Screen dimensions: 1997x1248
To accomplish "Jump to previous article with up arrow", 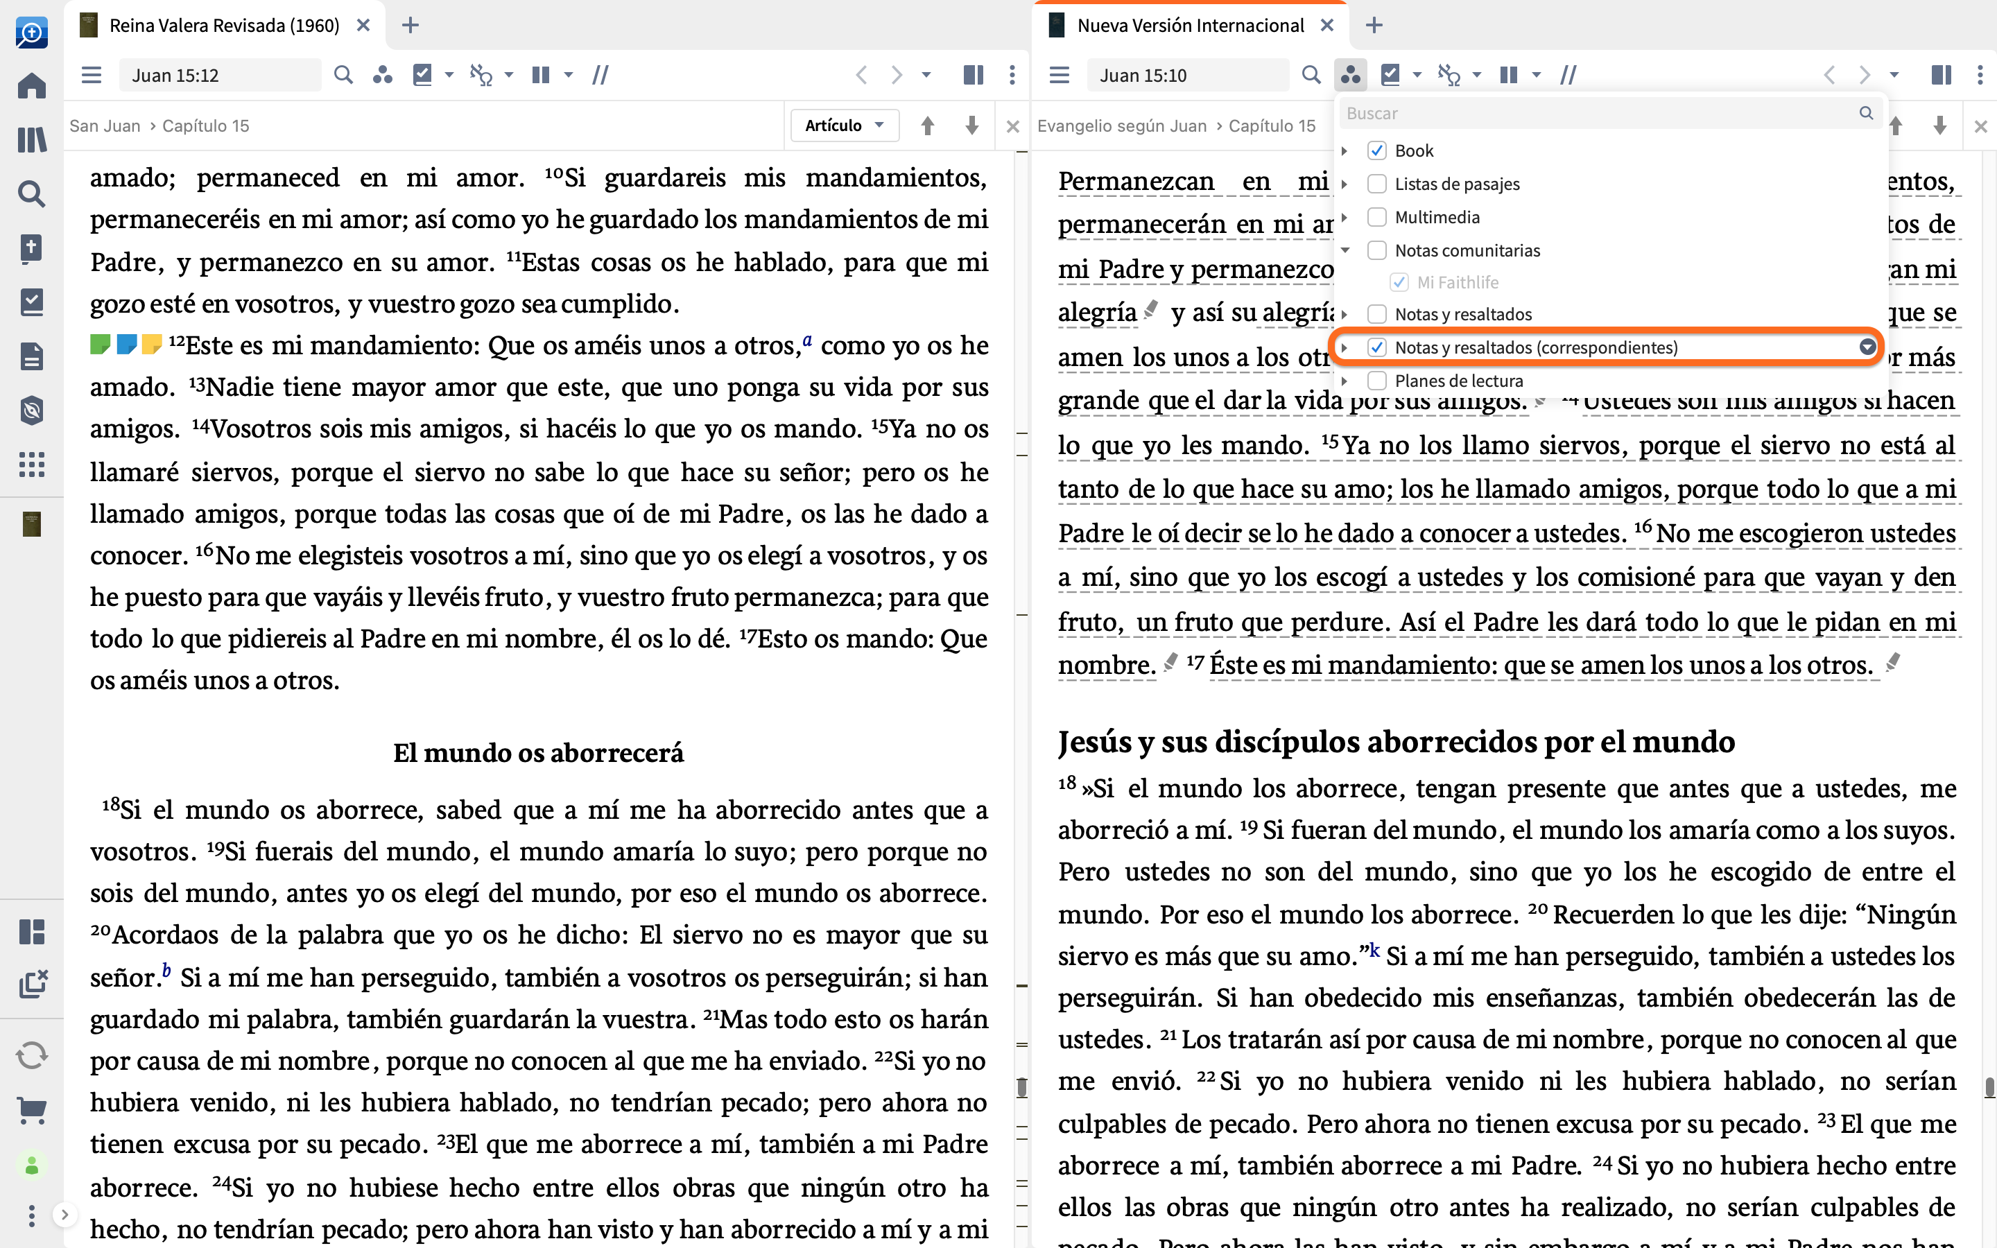I will click(x=928, y=125).
